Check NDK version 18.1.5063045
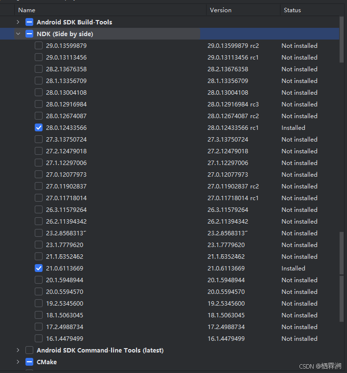 point(39,315)
